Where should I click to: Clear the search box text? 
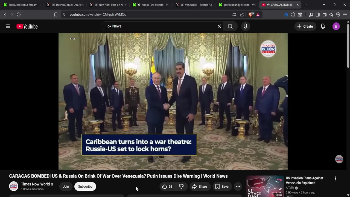tap(219, 26)
